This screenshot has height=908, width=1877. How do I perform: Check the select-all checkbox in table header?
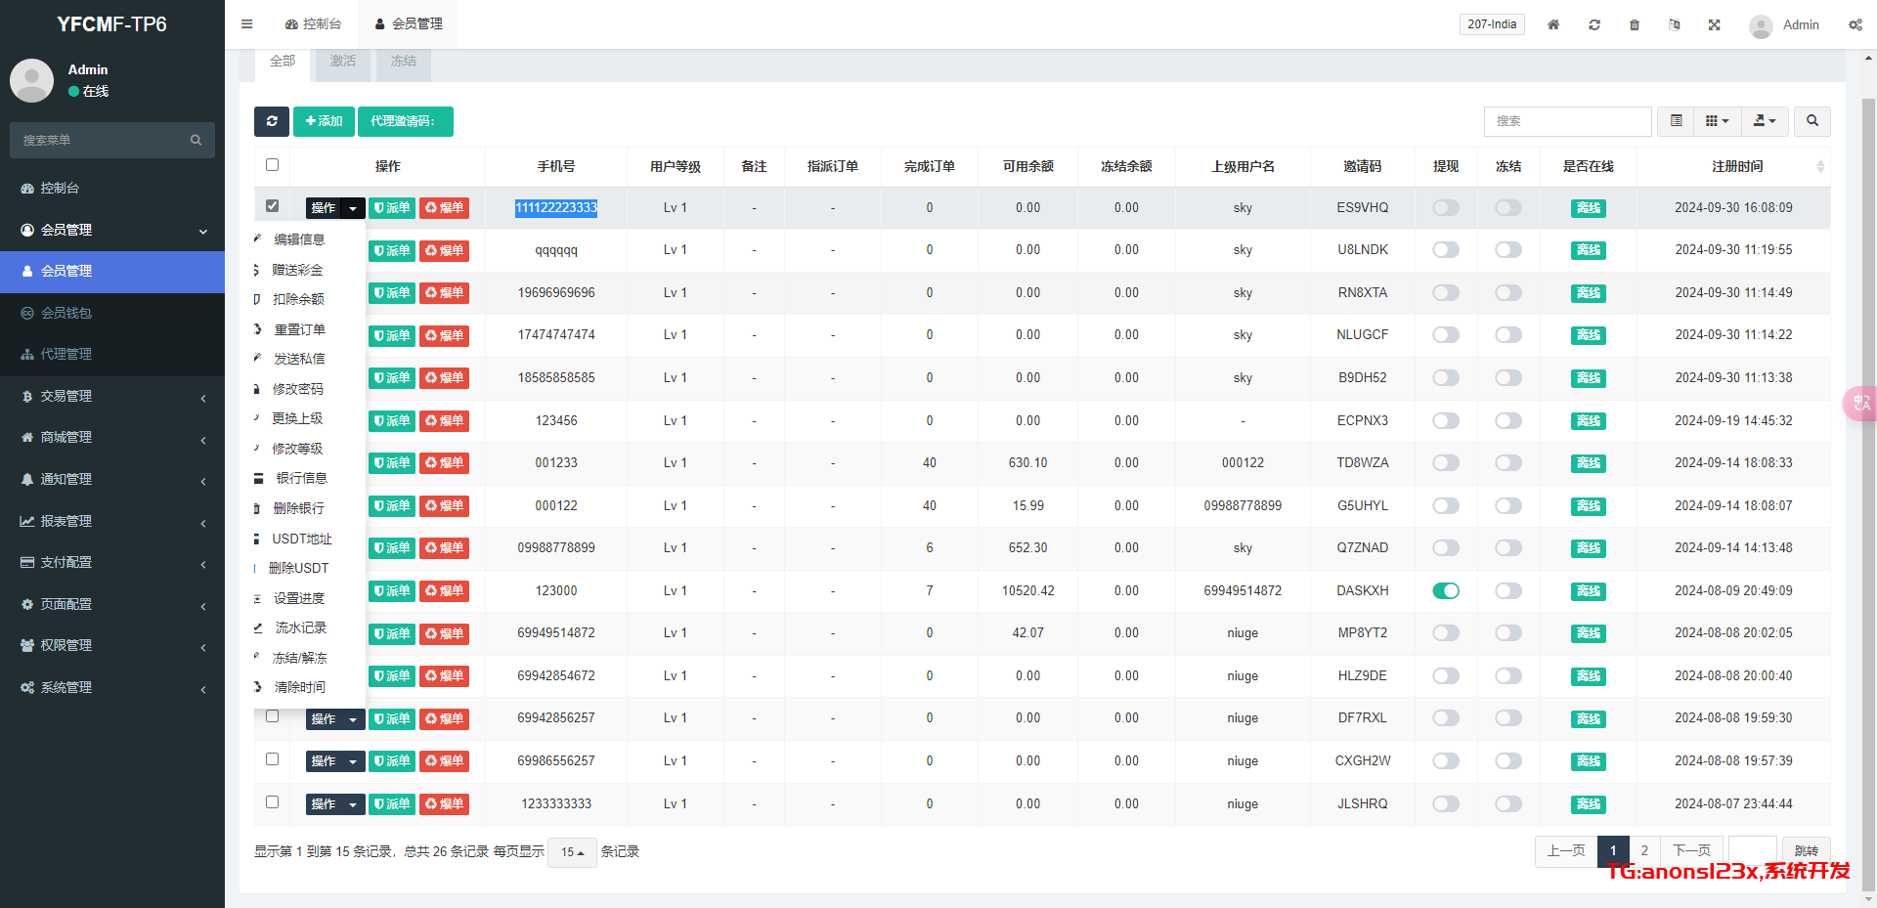(x=273, y=165)
